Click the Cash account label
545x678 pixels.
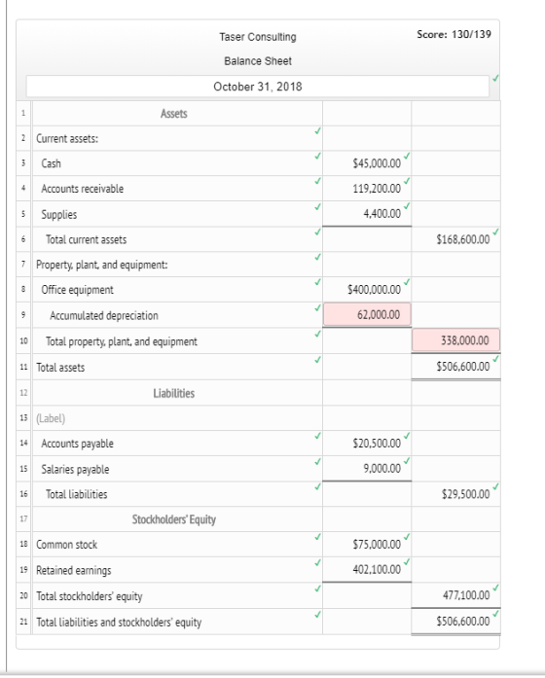[x=51, y=163]
